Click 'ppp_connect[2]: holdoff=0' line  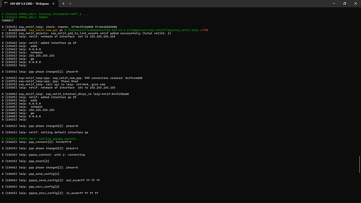tap(37, 142)
